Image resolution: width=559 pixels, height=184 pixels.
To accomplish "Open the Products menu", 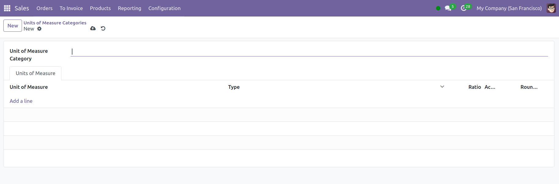I will click(100, 8).
